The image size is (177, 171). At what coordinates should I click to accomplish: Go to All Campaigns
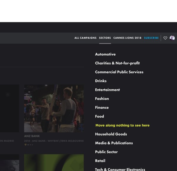click(85, 38)
